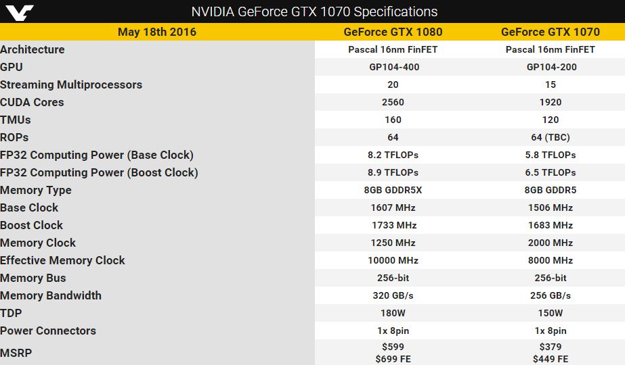Click the VideoCardz logo icon
This screenshot has width=625, height=365.
point(20,12)
